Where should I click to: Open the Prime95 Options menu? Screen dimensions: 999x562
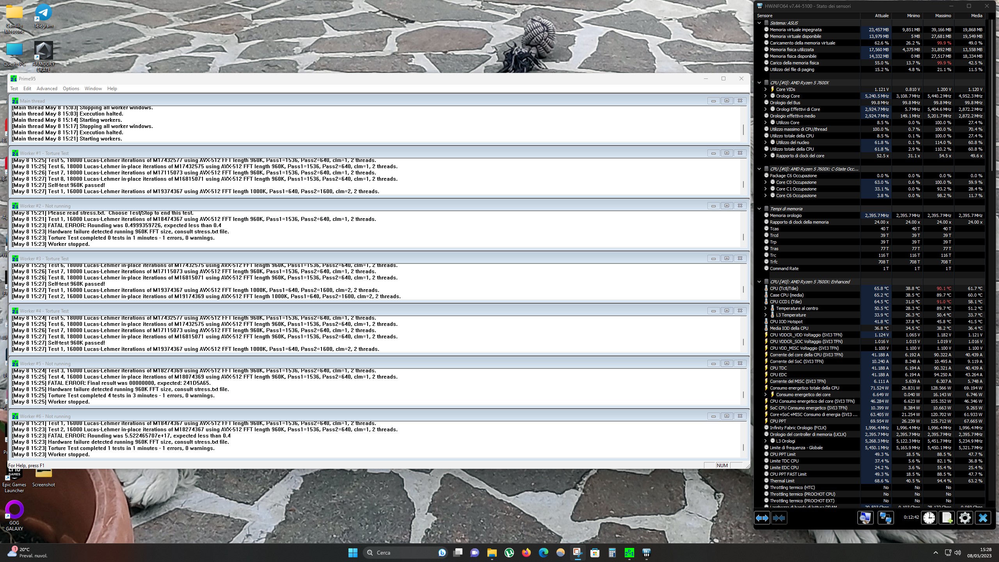tap(71, 89)
